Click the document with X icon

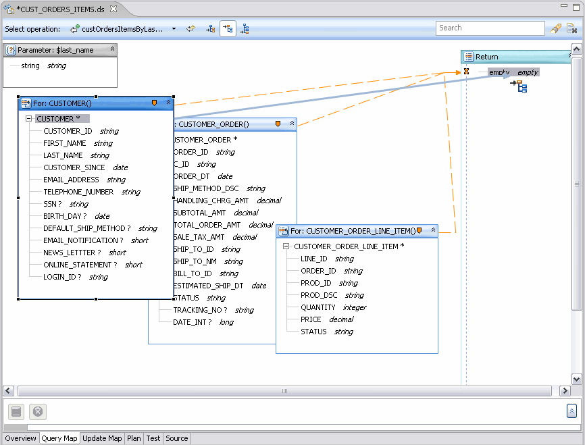point(571,28)
